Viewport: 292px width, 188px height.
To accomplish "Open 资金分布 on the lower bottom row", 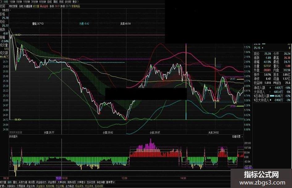I will 31,186.
